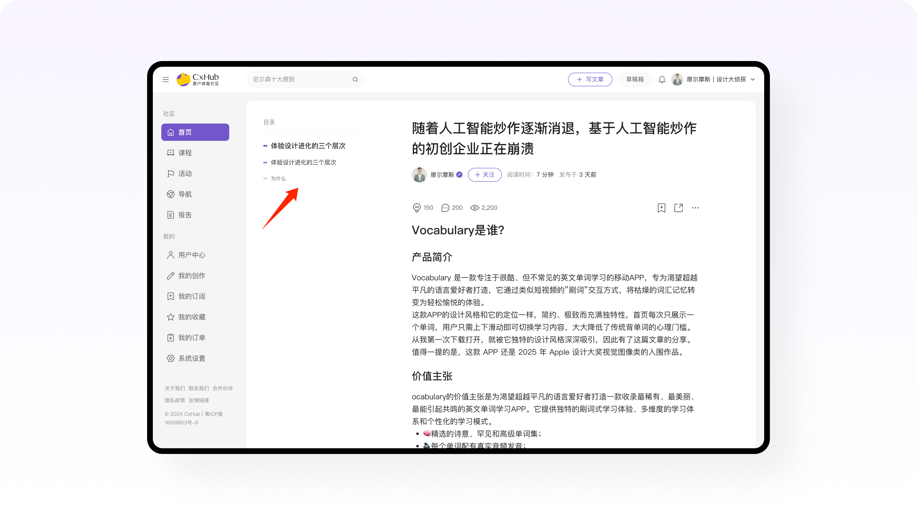This screenshot has height=515, width=917.
Task: Select 首页 in the sidebar
Action: coord(195,132)
